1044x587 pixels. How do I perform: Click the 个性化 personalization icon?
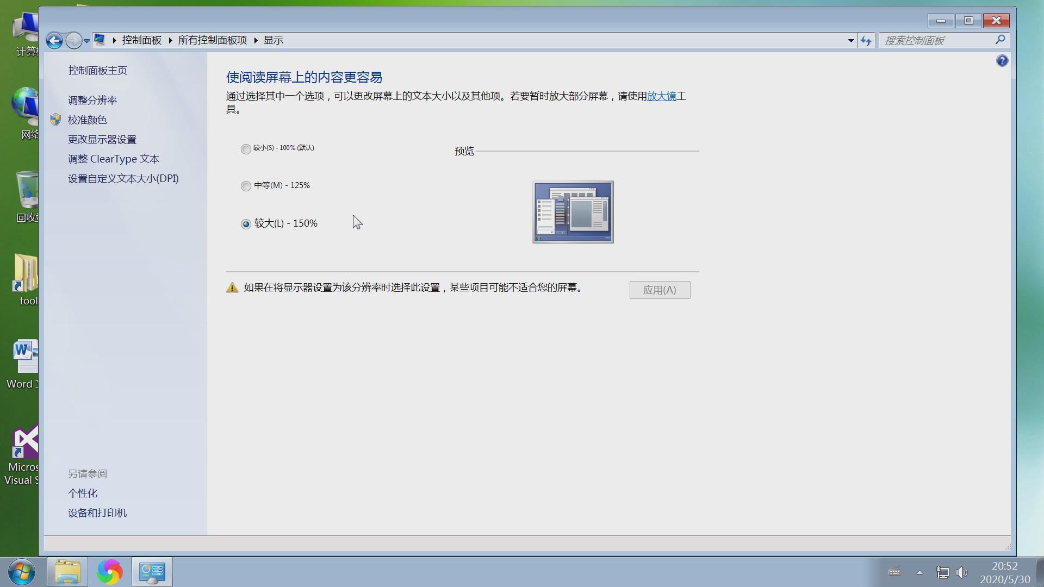83,493
